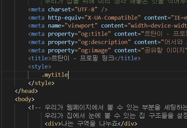Viewport: 187px width, 128px height.
Task: Click the opening body tag
Action: 25,99
